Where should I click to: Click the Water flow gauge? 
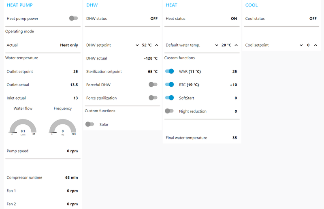point(23,126)
